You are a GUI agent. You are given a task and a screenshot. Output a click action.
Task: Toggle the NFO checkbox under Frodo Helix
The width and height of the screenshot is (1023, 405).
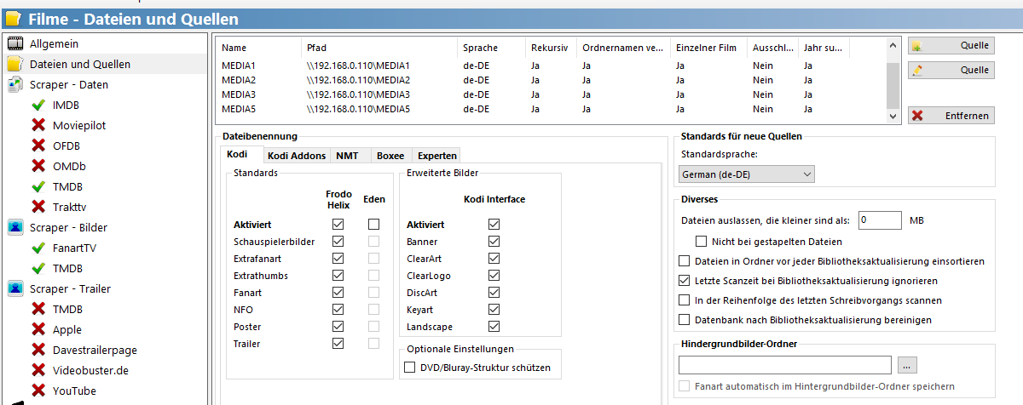(x=338, y=310)
